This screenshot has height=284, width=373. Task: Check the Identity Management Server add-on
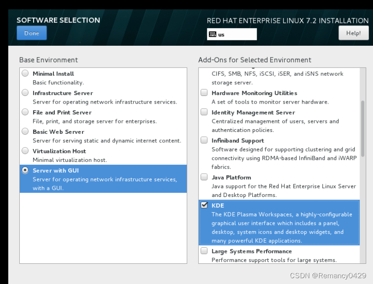[204, 112]
